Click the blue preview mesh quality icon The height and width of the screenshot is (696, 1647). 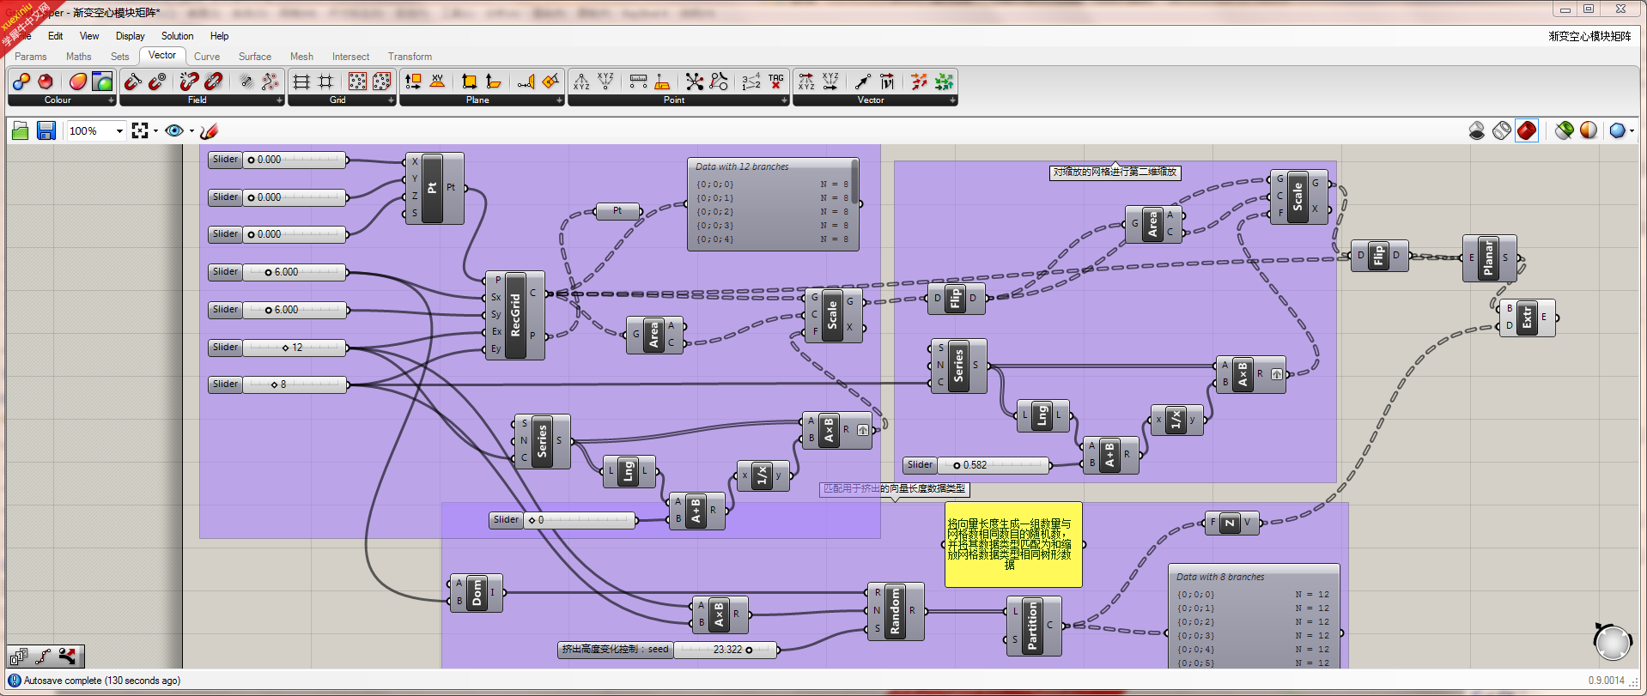click(1617, 130)
